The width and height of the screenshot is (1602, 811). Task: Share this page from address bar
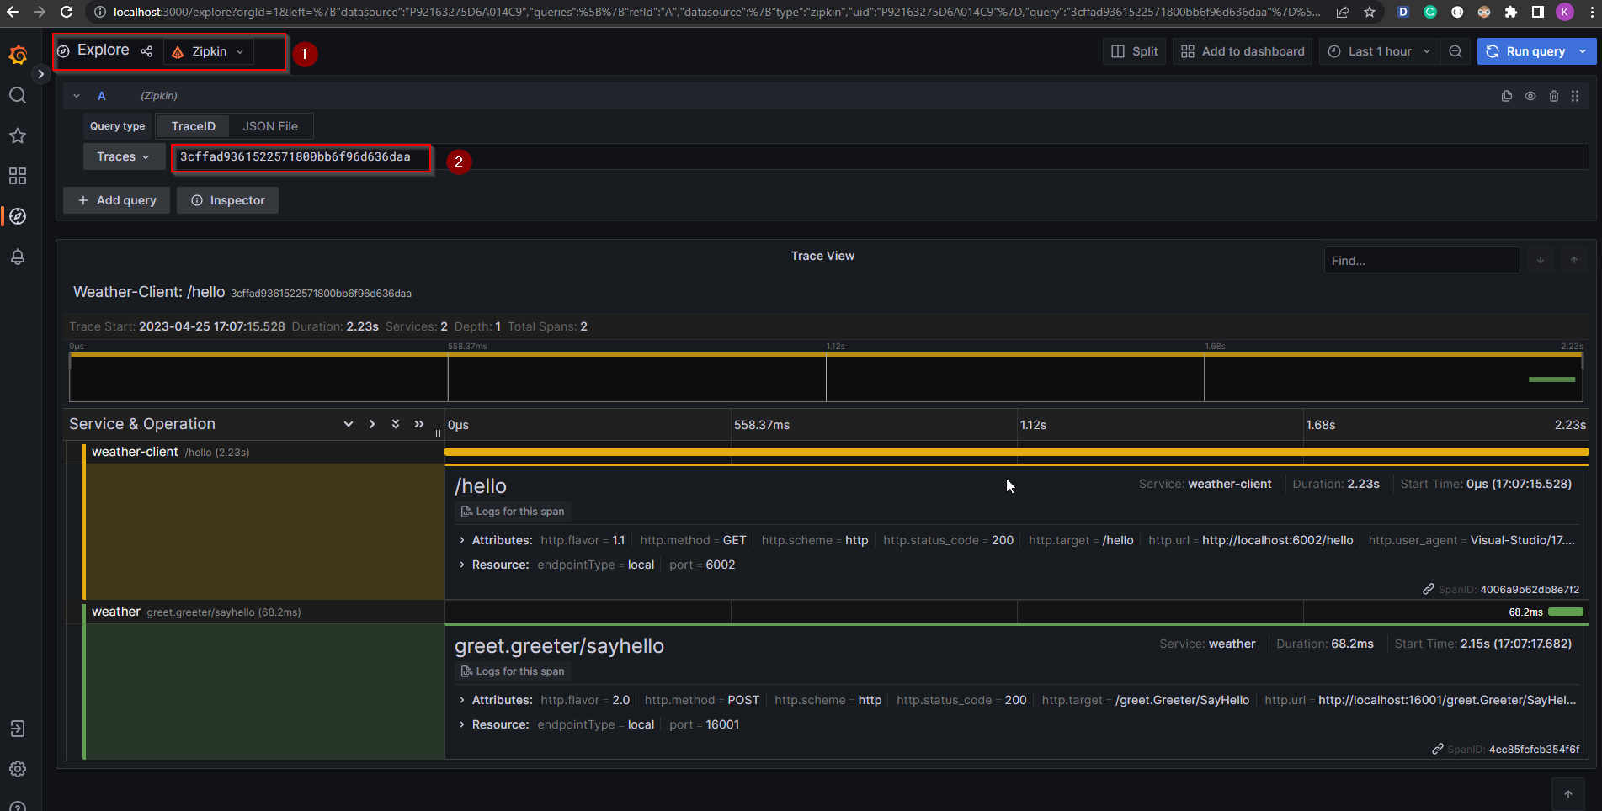1343,12
